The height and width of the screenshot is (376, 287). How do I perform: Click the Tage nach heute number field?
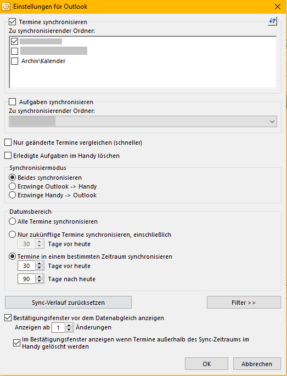click(x=26, y=279)
